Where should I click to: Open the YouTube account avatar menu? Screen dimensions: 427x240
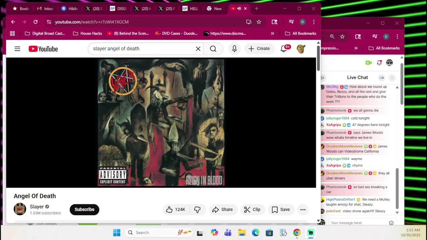tap(301, 49)
